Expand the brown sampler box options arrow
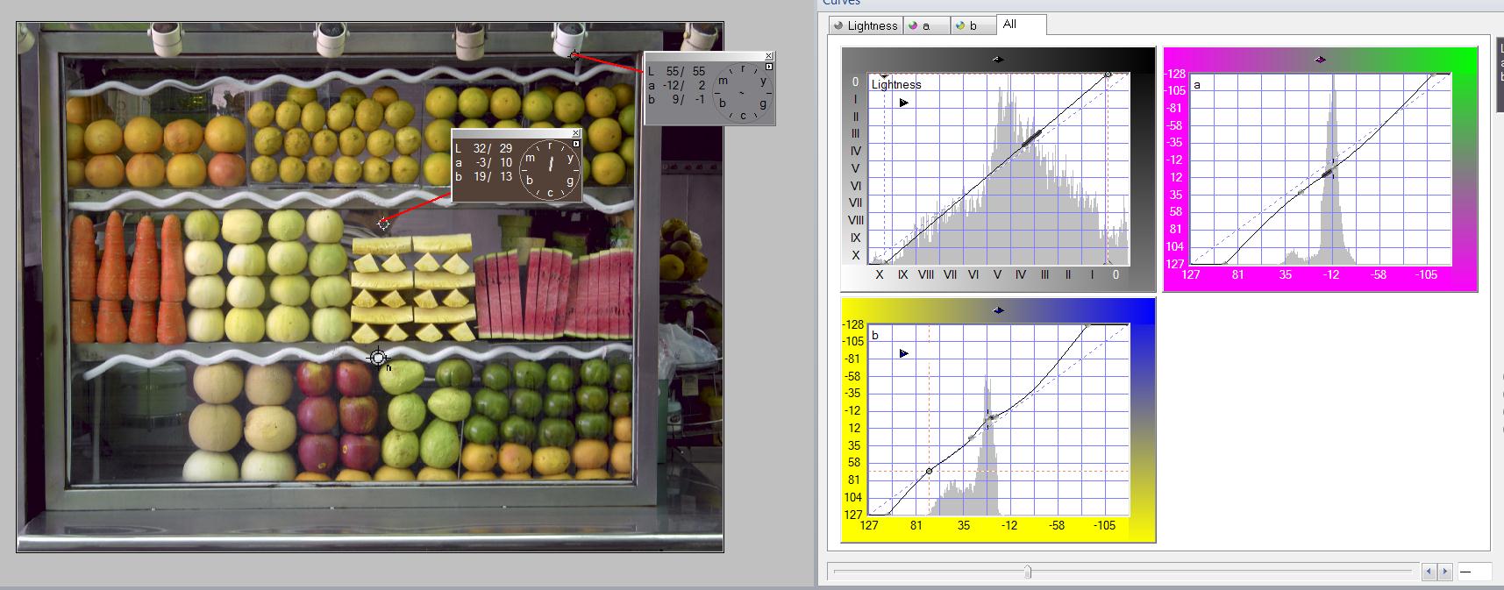 575,144
